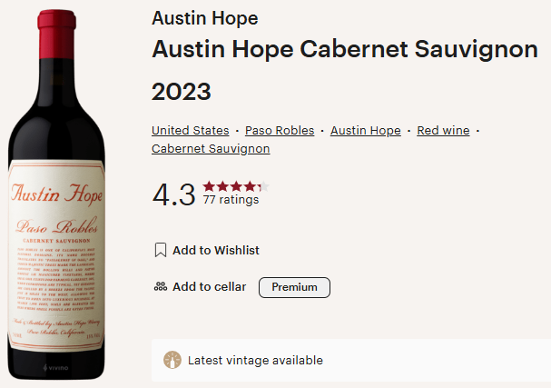This screenshot has height=388, width=551.
Task: Click the Latest vintage available text
Action: click(255, 360)
